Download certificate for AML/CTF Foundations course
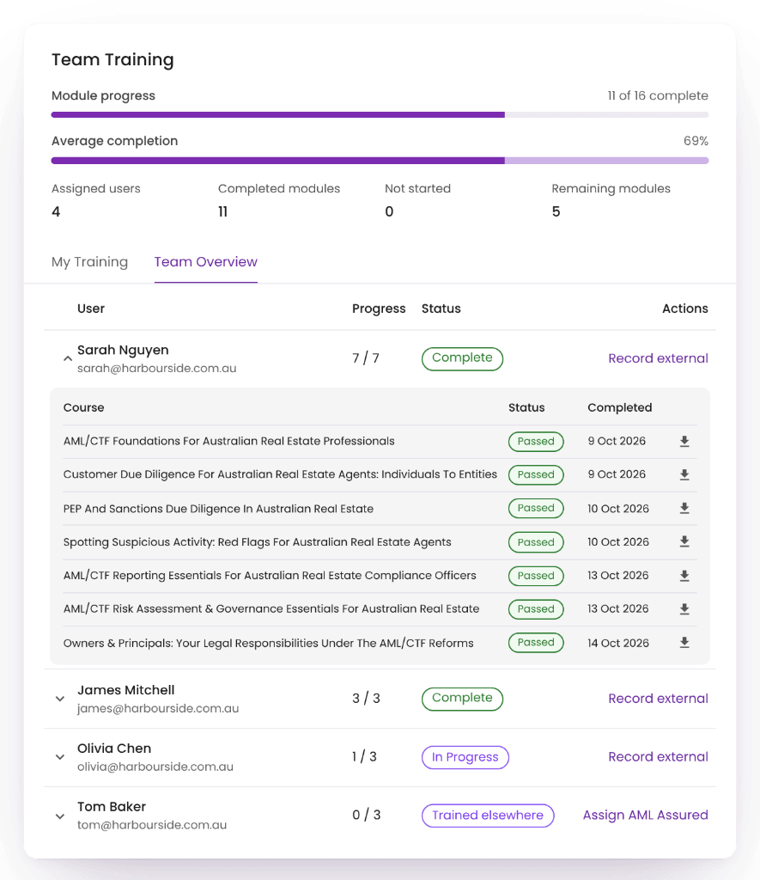The width and height of the screenshot is (760, 880). coord(684,441)
